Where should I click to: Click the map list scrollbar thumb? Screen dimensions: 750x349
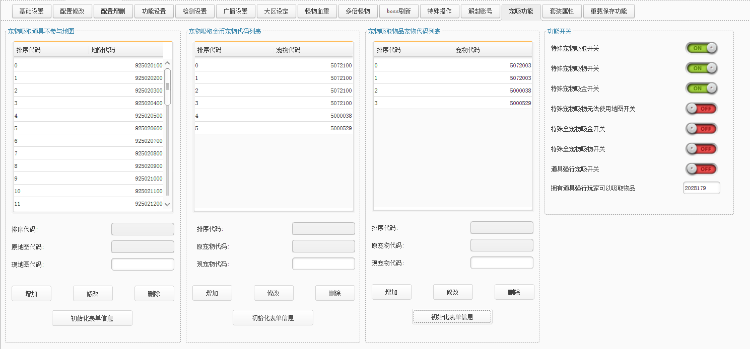coord(168,87)
